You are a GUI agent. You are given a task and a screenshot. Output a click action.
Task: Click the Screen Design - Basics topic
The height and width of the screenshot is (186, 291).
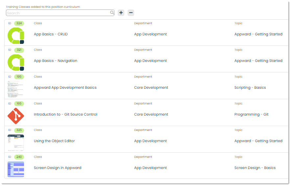coord(255,168)
